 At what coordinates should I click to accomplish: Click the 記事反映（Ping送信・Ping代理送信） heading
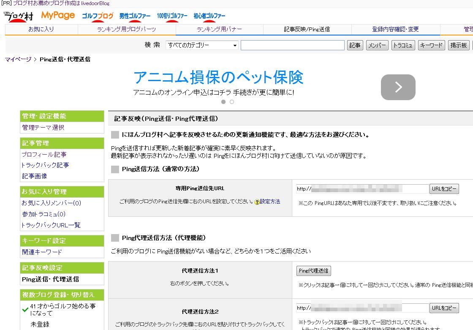(x=166, y=119)
